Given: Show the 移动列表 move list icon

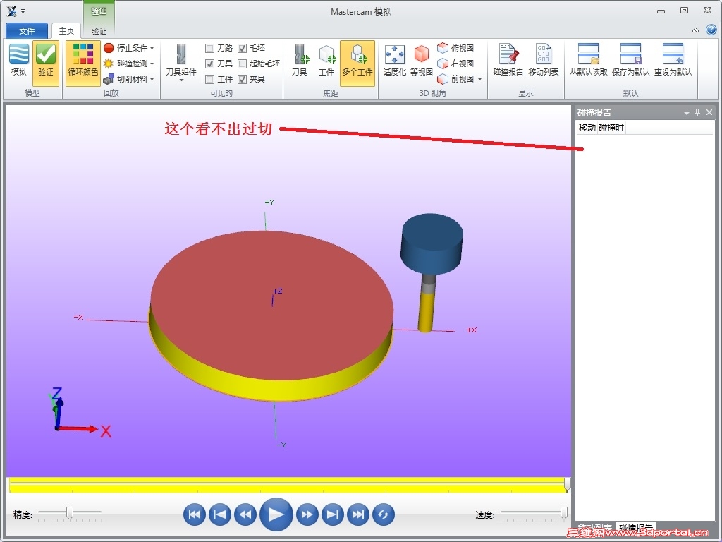Looking at the screenshot, I should coord(543,54).
